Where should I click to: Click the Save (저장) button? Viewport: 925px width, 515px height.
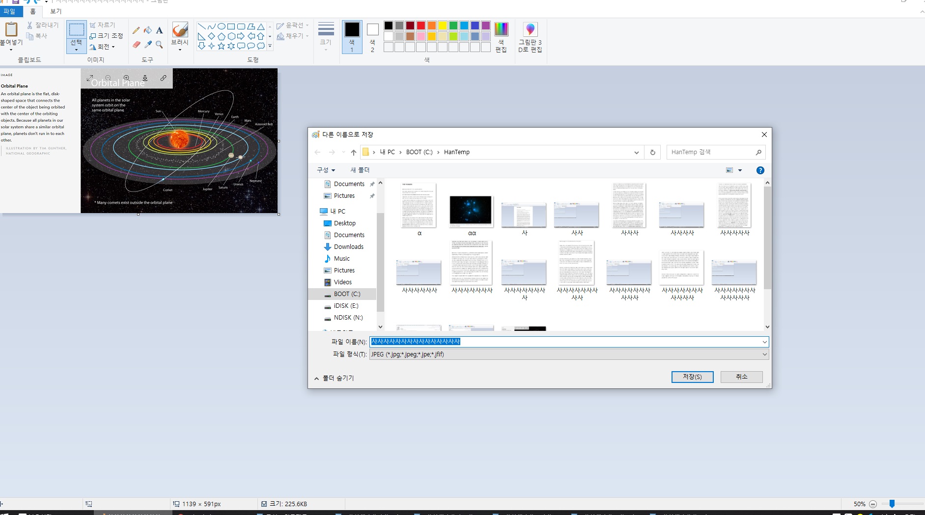(x=692, y=377)
